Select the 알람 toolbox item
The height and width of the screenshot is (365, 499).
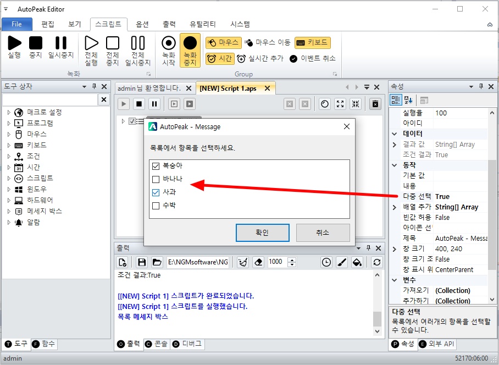click(34, 222)
